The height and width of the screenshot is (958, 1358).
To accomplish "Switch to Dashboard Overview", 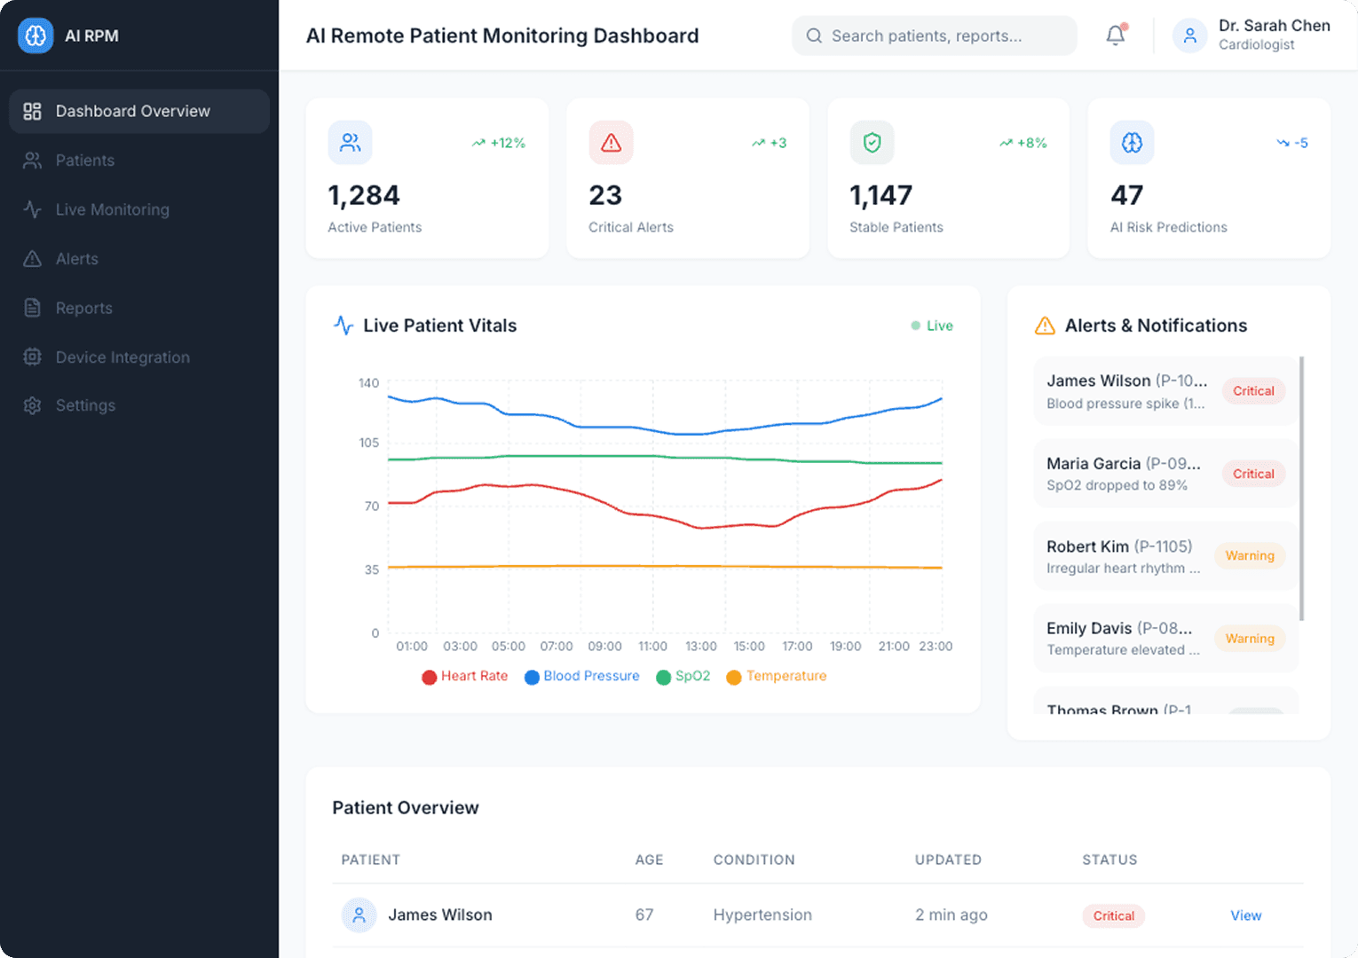I will 132,111.
